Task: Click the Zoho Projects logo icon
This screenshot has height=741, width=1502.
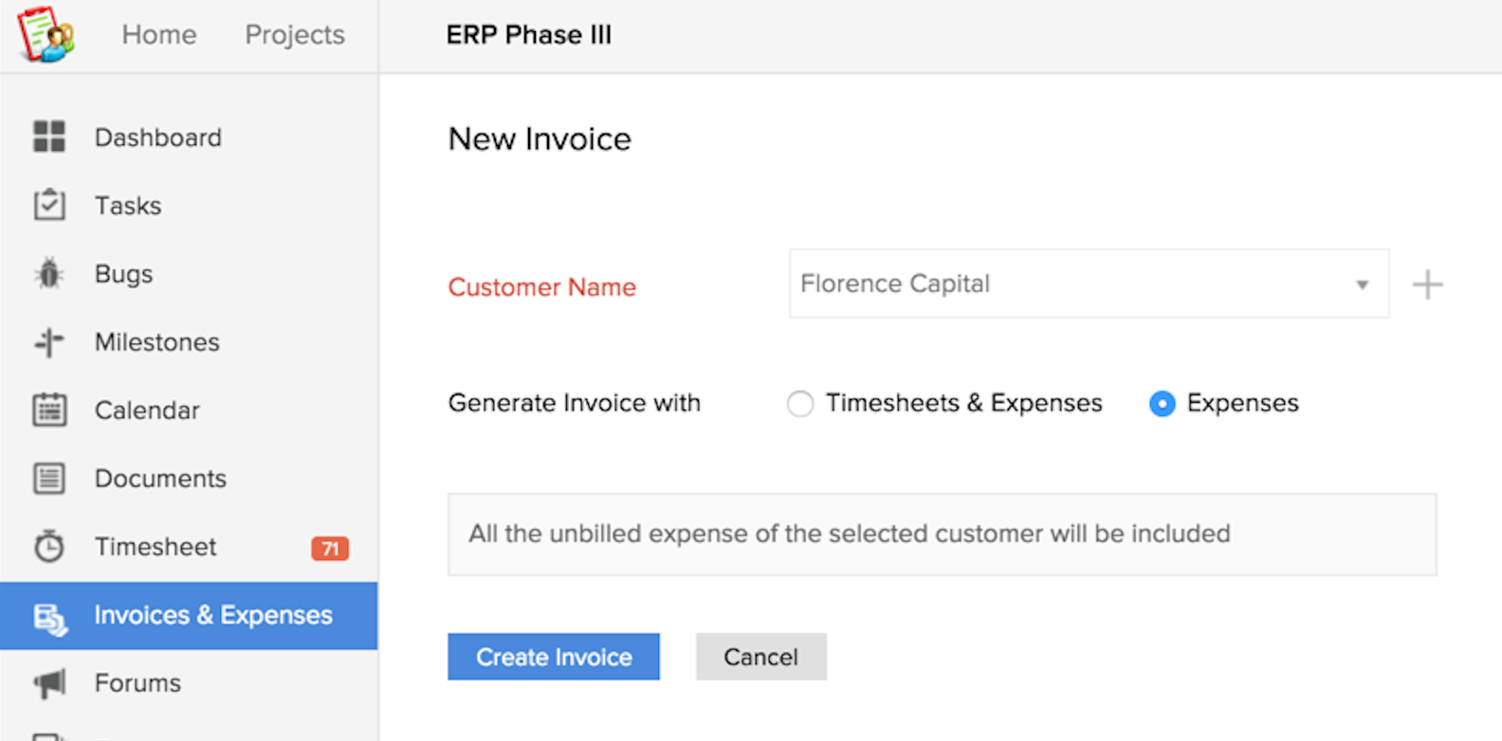Action: 46,35
